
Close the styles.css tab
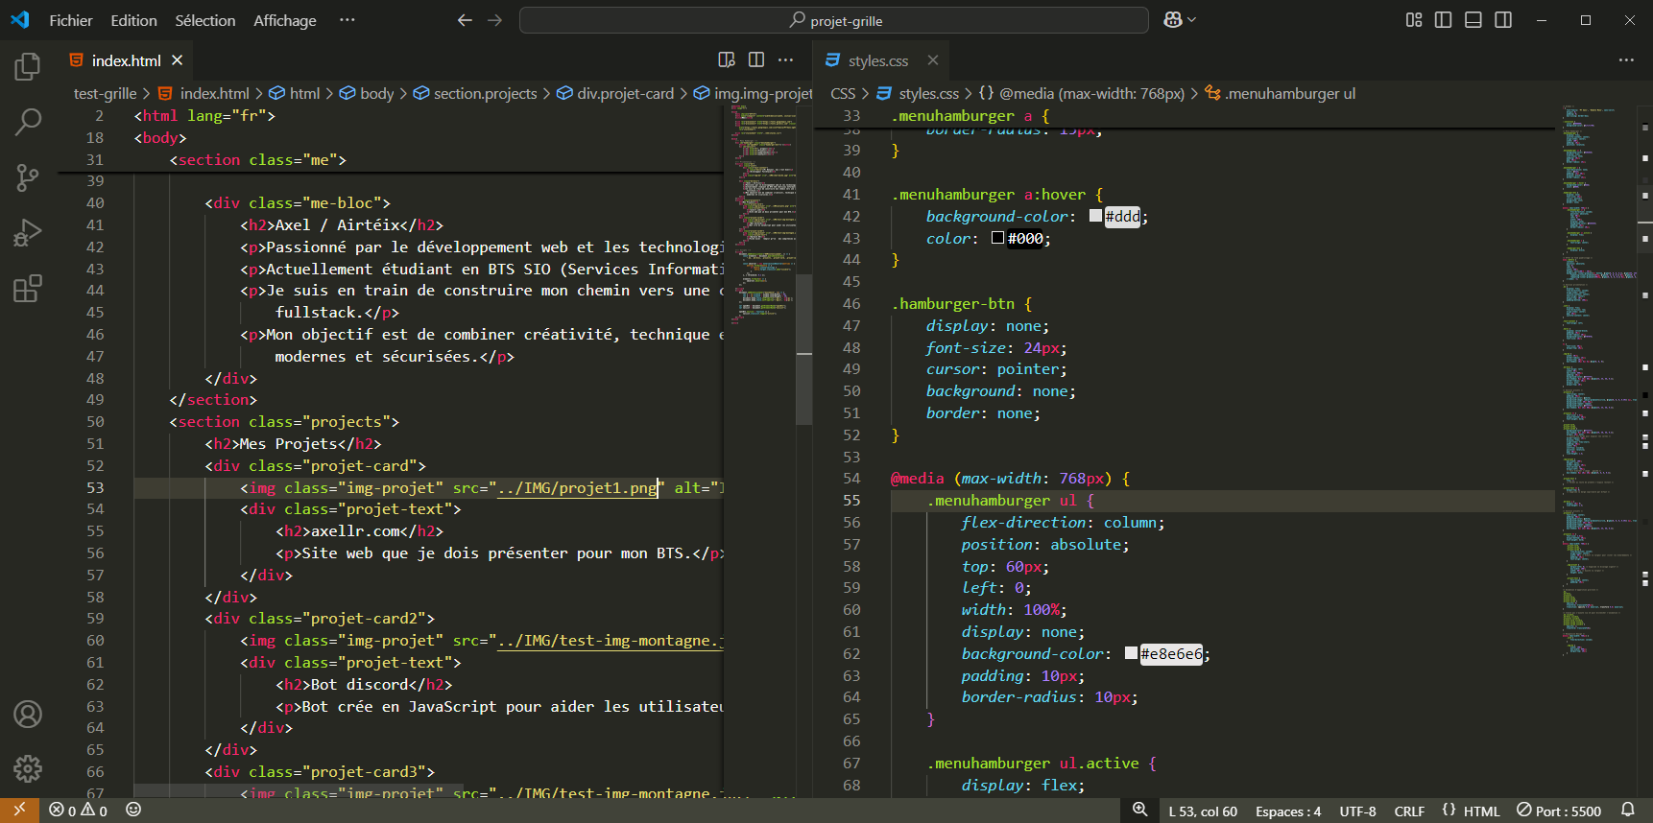[x=933, y=59]
